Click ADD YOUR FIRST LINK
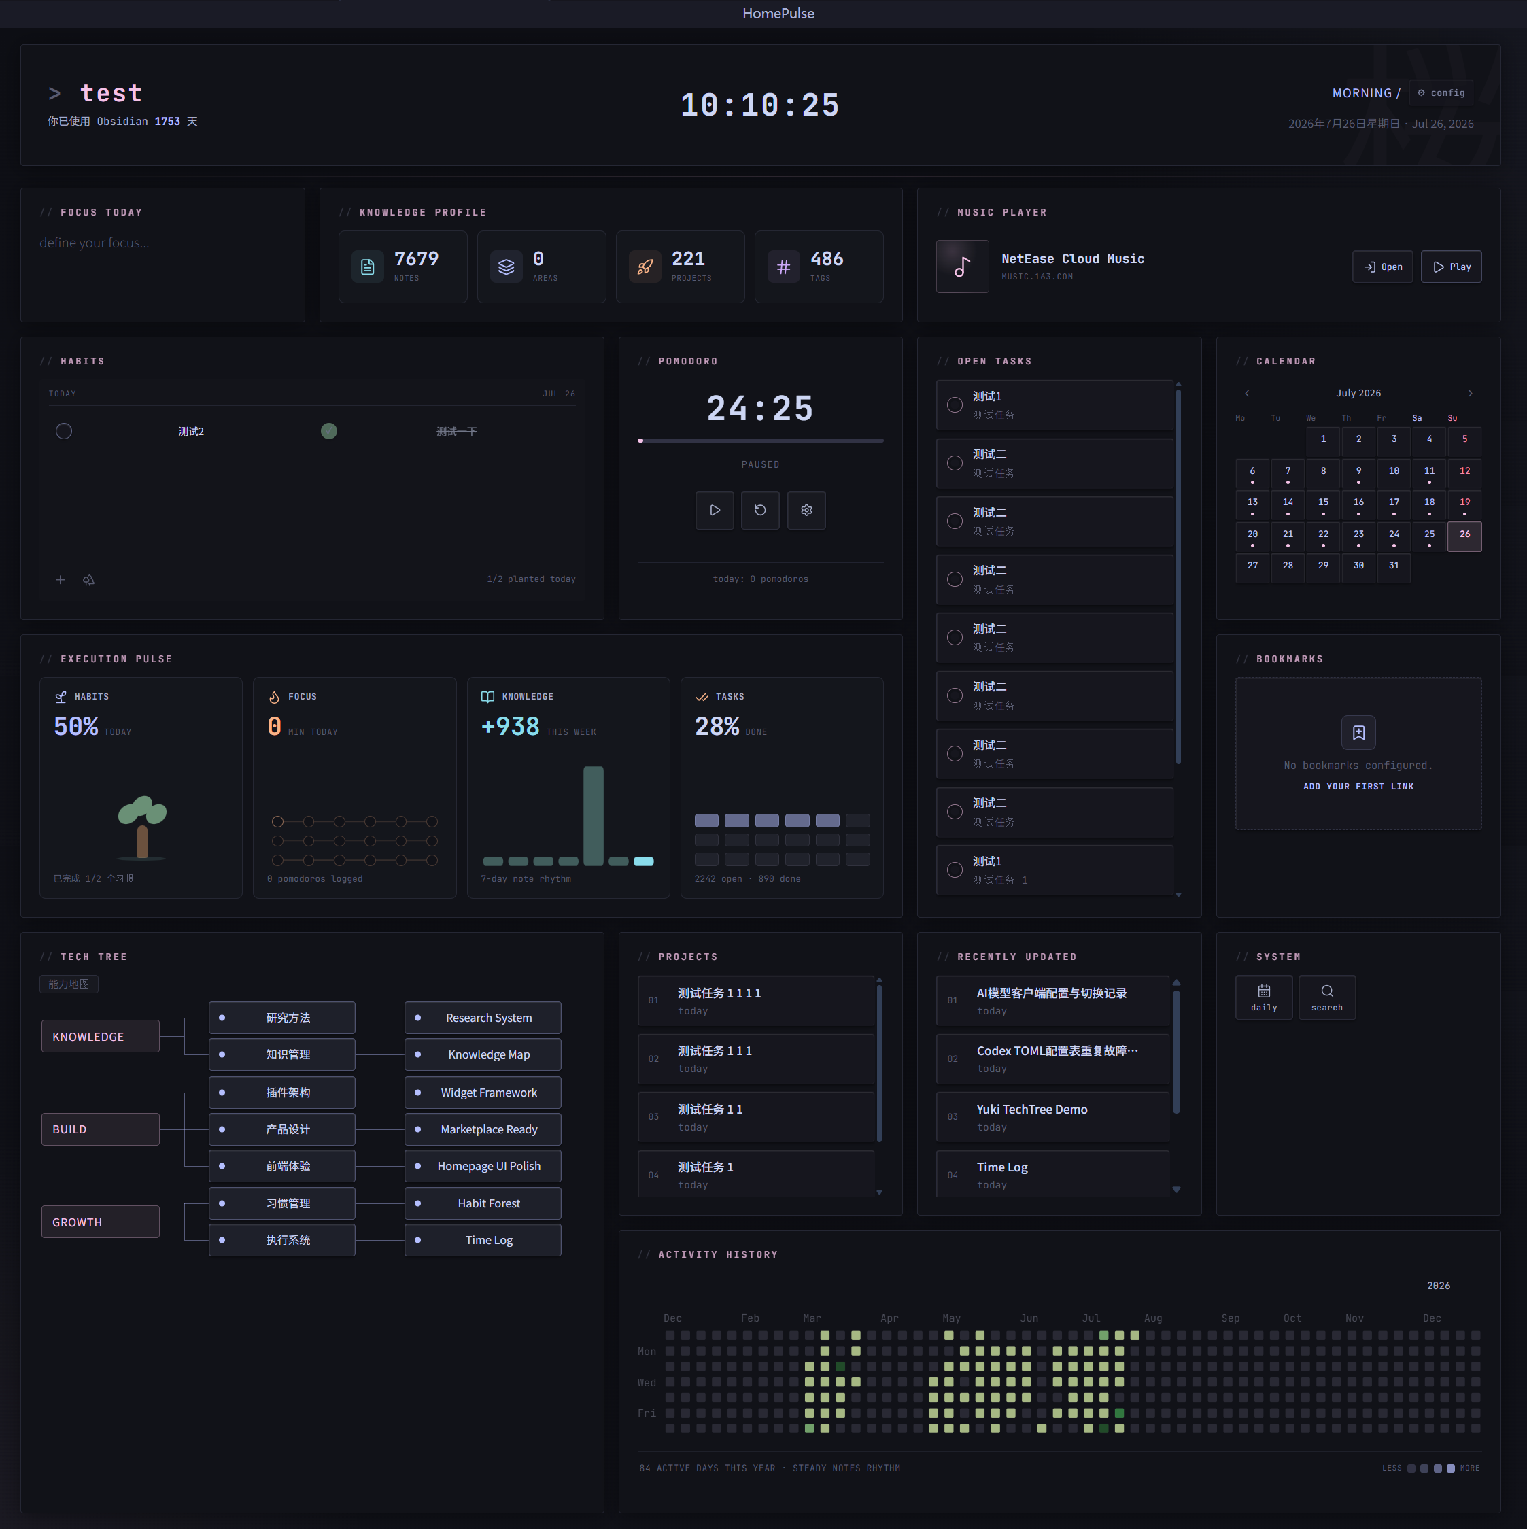The height and width of the screenshot is (1529, 1527). click(x=1358, y=787)
